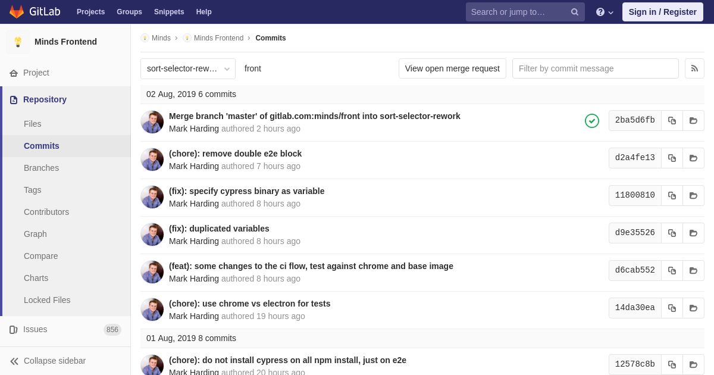
Task: Open commit 'use chrome vs electron for tests'
Action: click(x=249, y=304)
